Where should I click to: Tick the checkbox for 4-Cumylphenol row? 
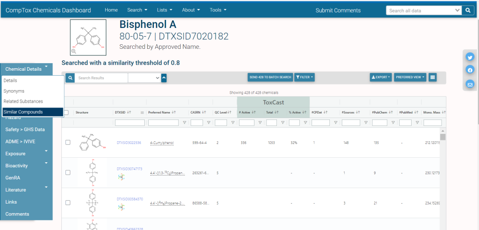click(x=68, y=142)
